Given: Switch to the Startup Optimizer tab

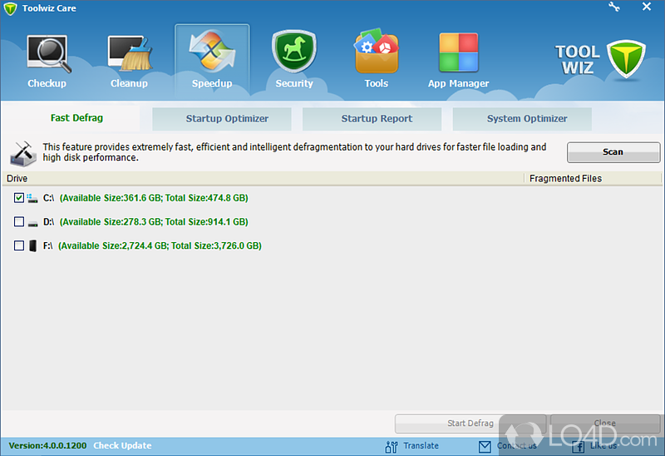Looking at the screenshot, I should click(x=222, y=119).
